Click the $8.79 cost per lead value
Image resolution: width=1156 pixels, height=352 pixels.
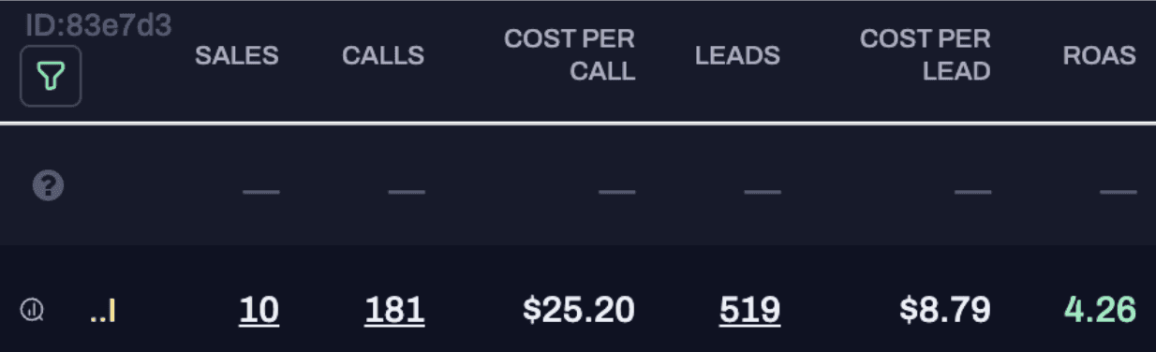click(x=944, y=309)
